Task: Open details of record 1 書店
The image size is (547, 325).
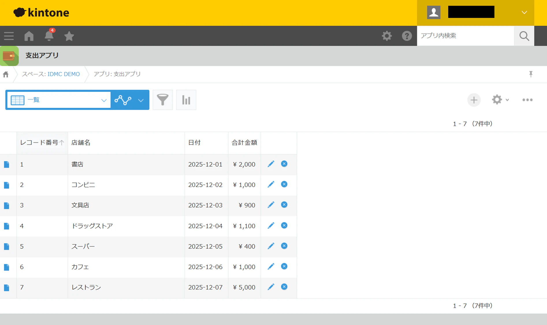Action: 7,165
